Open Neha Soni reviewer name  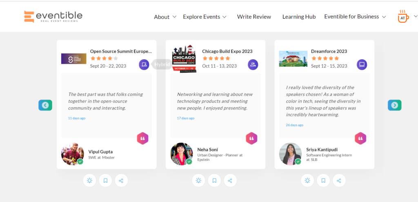tap(208, 149)
